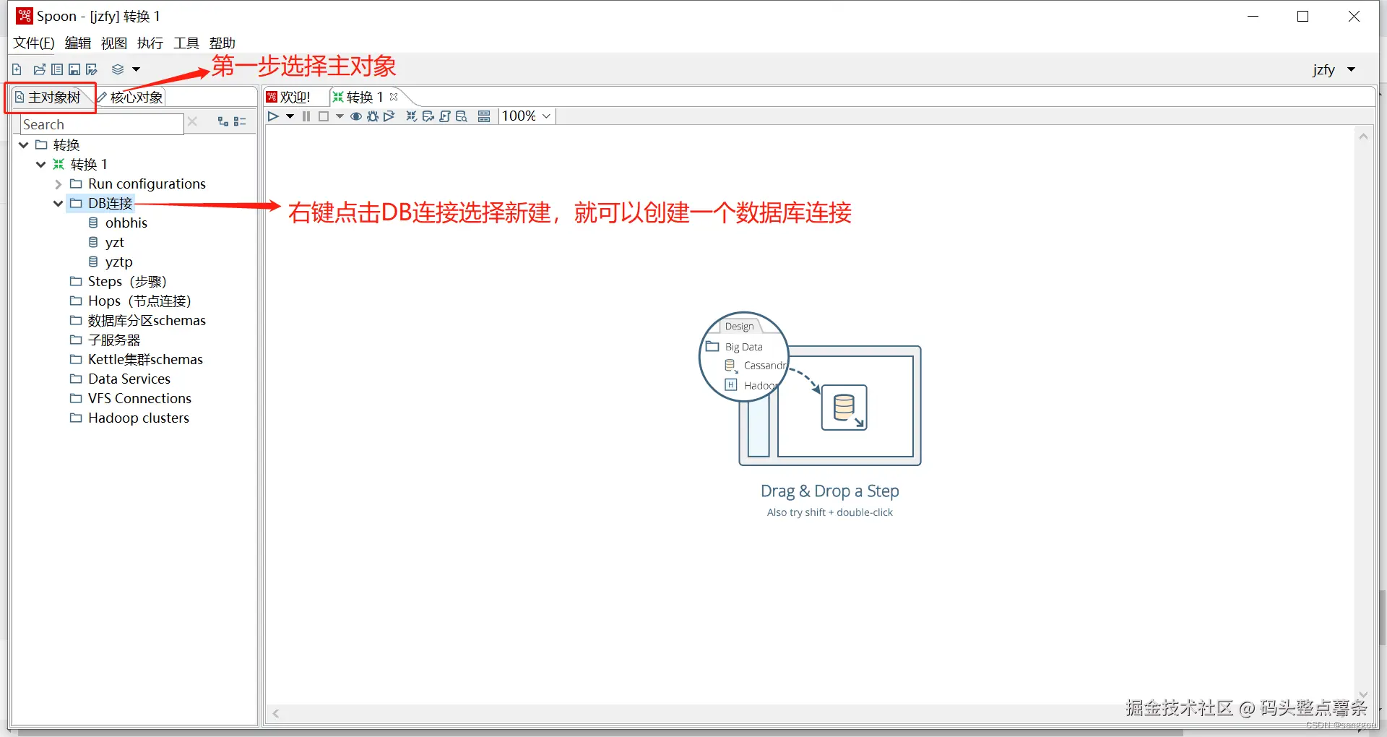Open the 视图 menu
1387x737 pixels.
coord(114,43)
